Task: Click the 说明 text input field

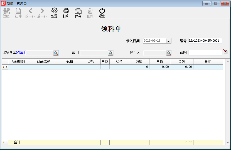Action: (205, 53)
